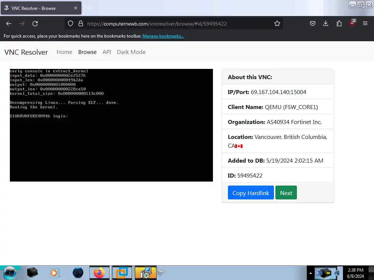Open a new tab with plus button

coord(89,8)
